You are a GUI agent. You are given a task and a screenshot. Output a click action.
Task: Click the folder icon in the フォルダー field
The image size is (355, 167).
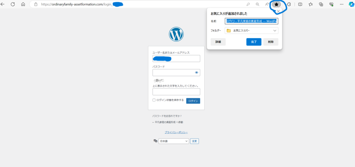tap(229, 30)
